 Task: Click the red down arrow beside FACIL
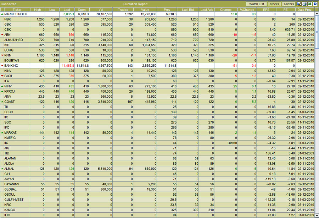click(2, 76)
